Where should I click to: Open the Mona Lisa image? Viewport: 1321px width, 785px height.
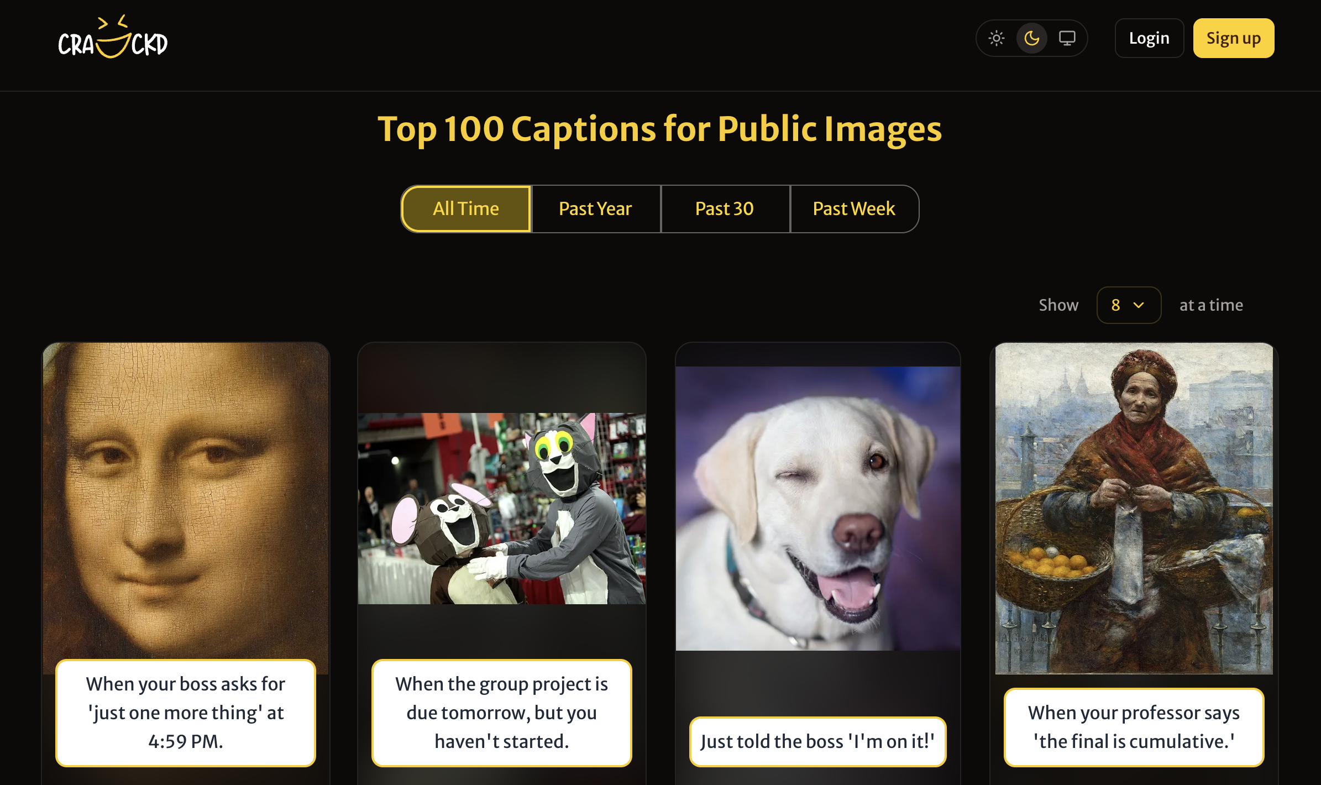click(x=186, y=498)
